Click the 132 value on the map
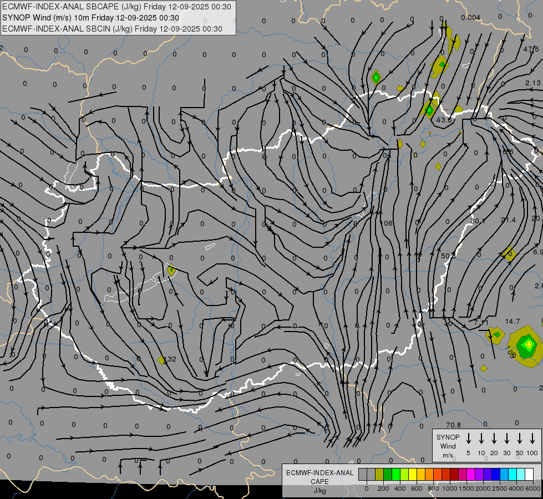This screenshot has height=499, width=543. click(171, 359)
